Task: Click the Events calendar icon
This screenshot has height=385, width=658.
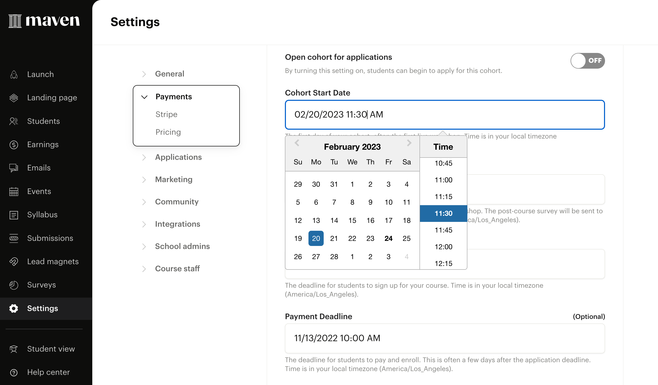Action: click(14, 191)
